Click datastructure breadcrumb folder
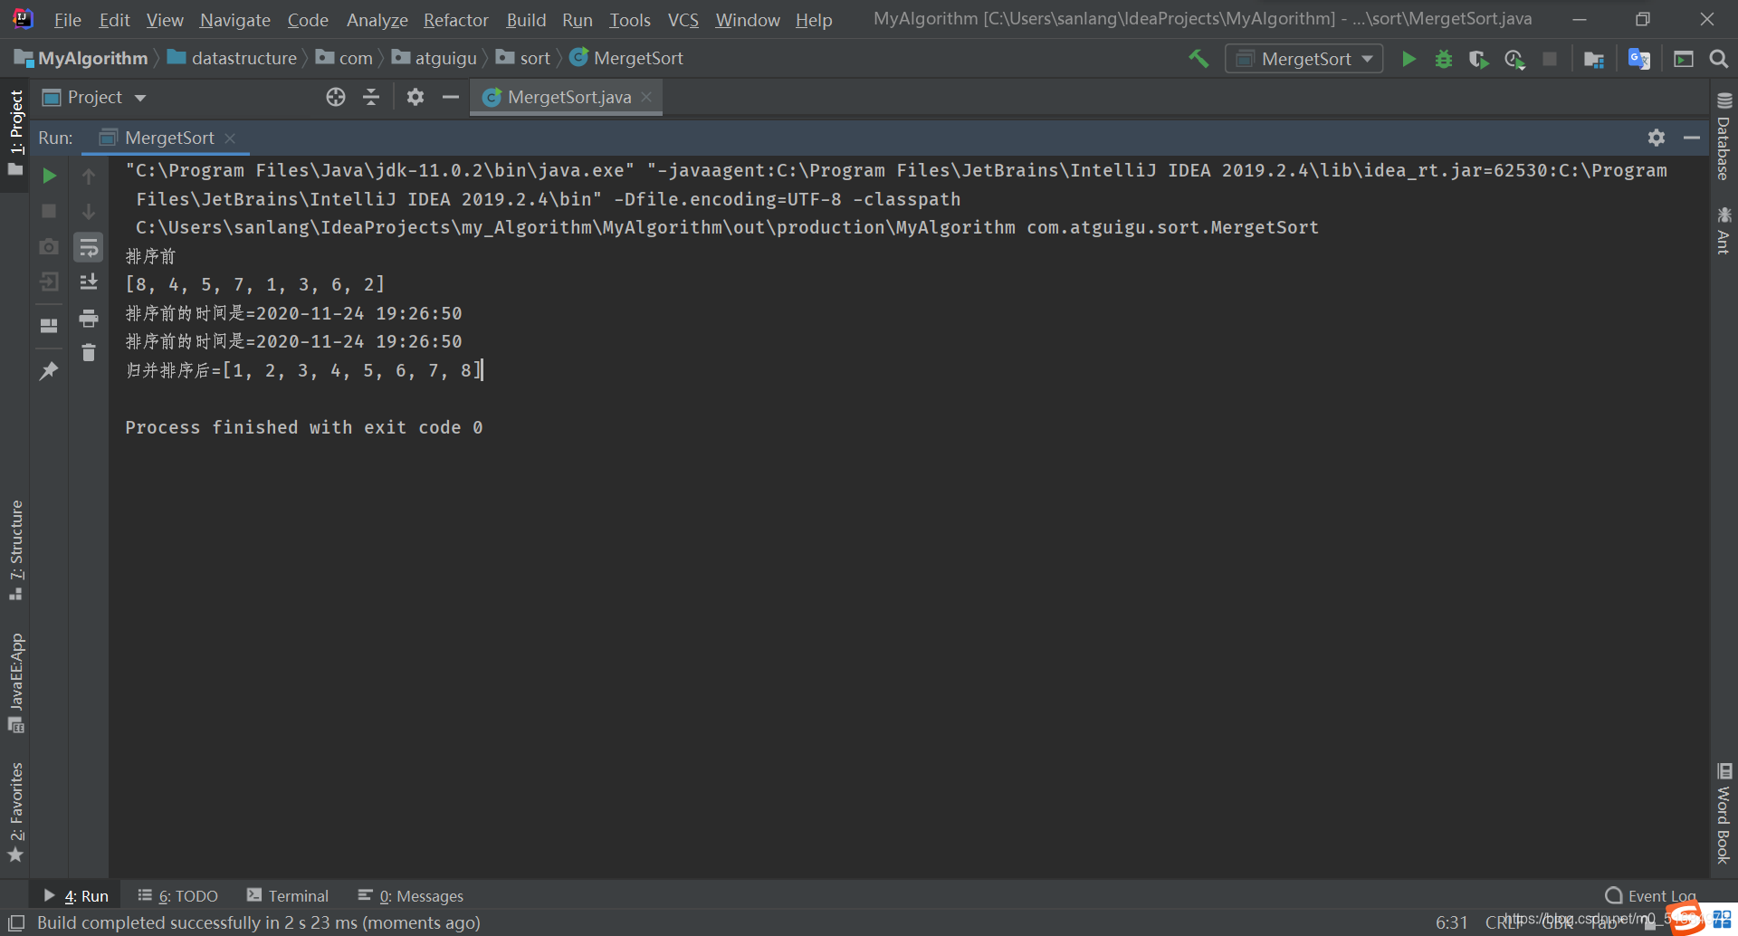Viewport: 1738px width, 936px height. click(x=233, y=59)
